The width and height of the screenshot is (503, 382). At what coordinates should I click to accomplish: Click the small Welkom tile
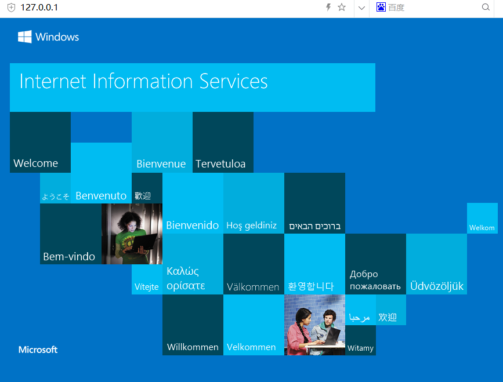tap(482, 219)
